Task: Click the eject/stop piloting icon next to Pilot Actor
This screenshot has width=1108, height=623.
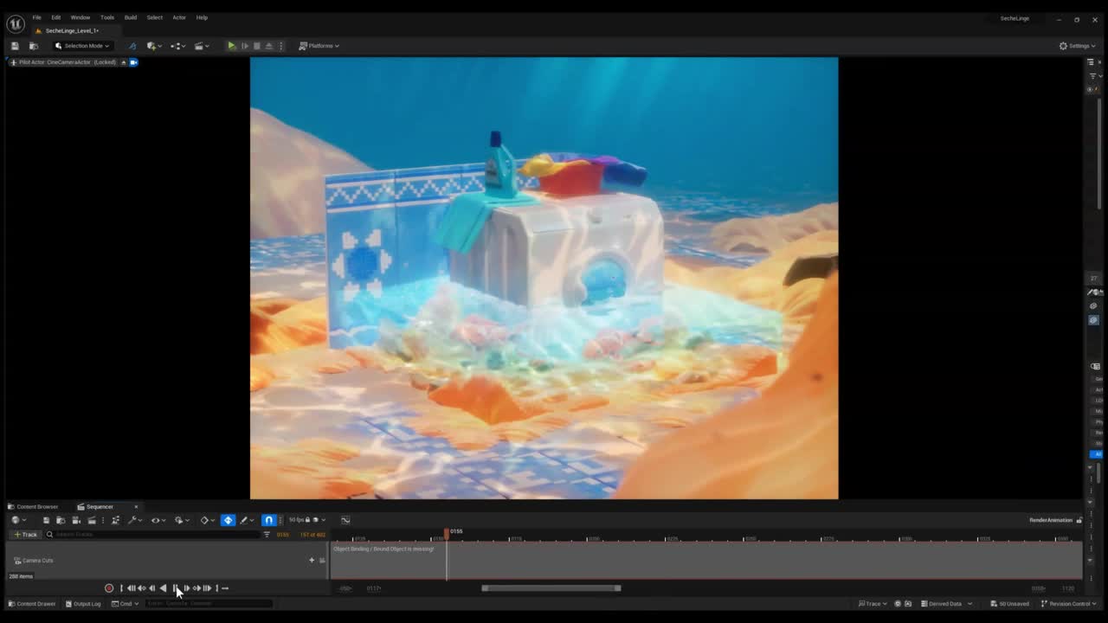Action: point(124,62)
